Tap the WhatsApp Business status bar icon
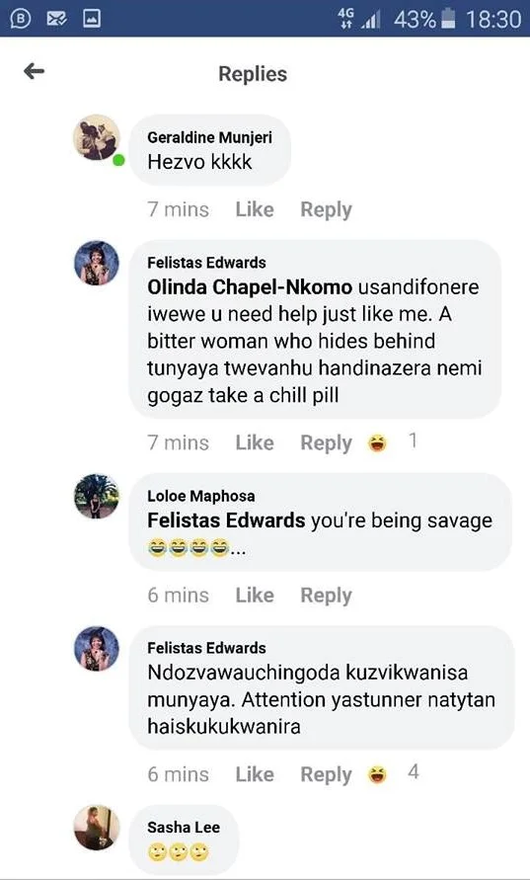The height and width of the screenshot is (880, 530). pos(20,19)
